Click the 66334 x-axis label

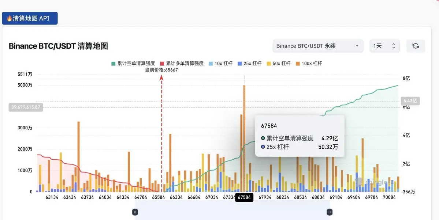pyautogui.click(x=176, y=197)
